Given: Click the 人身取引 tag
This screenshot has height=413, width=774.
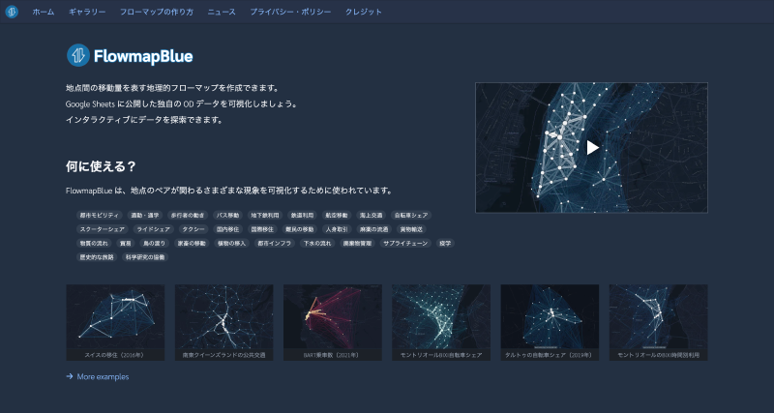Looking at the screenshot, I should (337, 229).
